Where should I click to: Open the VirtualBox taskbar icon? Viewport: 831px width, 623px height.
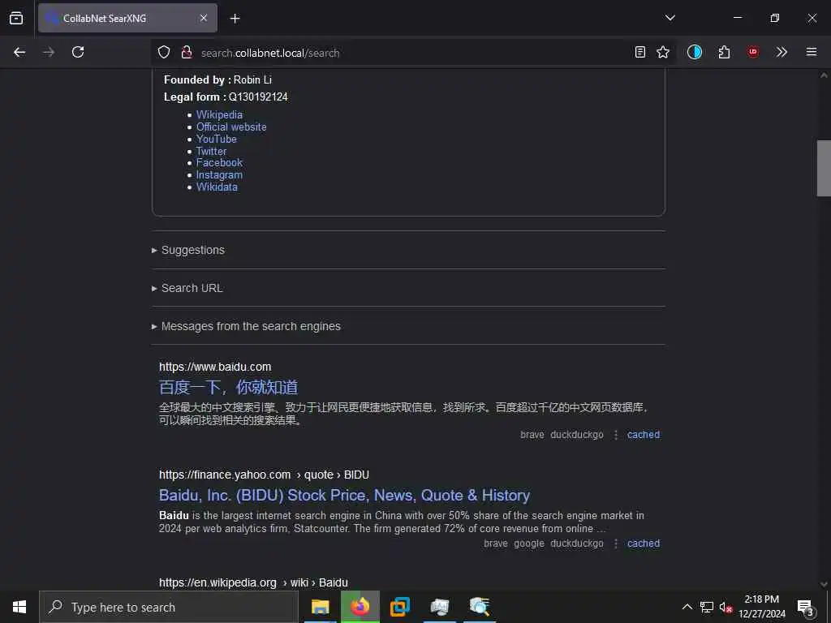[399, 607]
